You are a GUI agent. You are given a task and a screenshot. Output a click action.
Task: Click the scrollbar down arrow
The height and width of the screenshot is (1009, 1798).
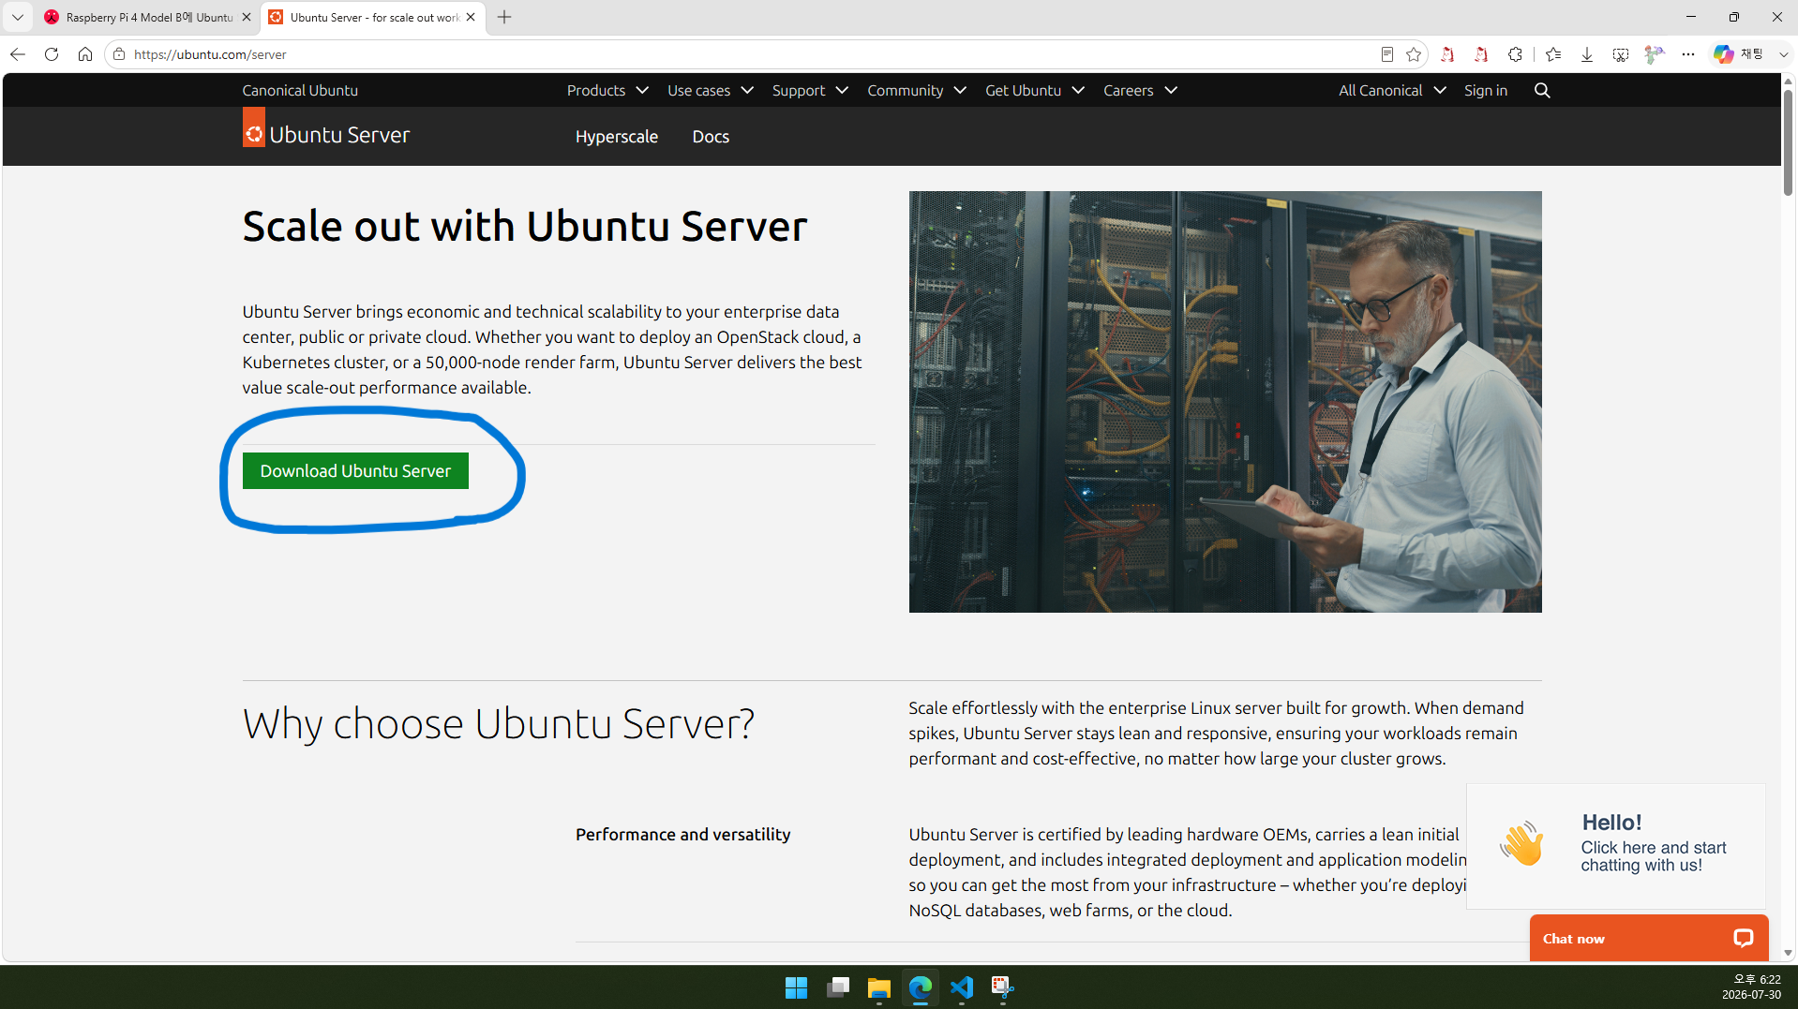pyautogui.click(x=1789, y=953)
